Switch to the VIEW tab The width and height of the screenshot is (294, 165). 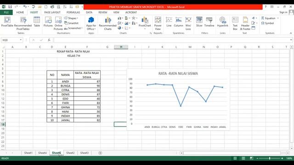pyautogui.click(x=116, y=12)
